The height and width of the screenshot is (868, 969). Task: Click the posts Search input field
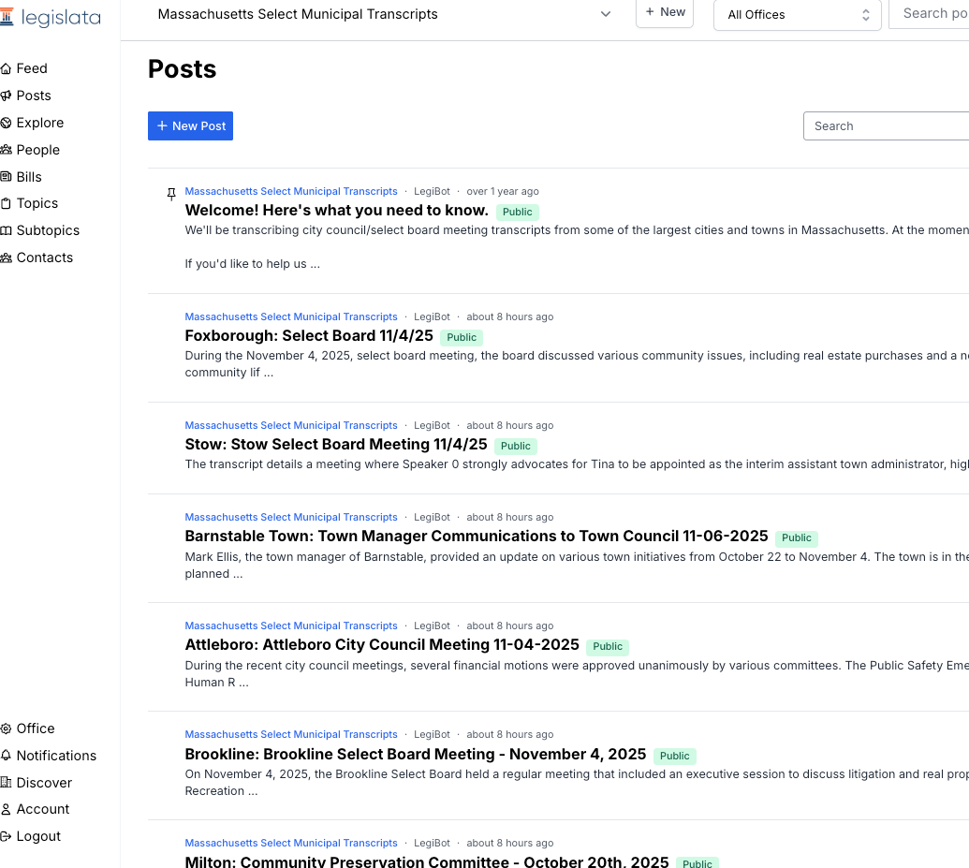(885, 125)
